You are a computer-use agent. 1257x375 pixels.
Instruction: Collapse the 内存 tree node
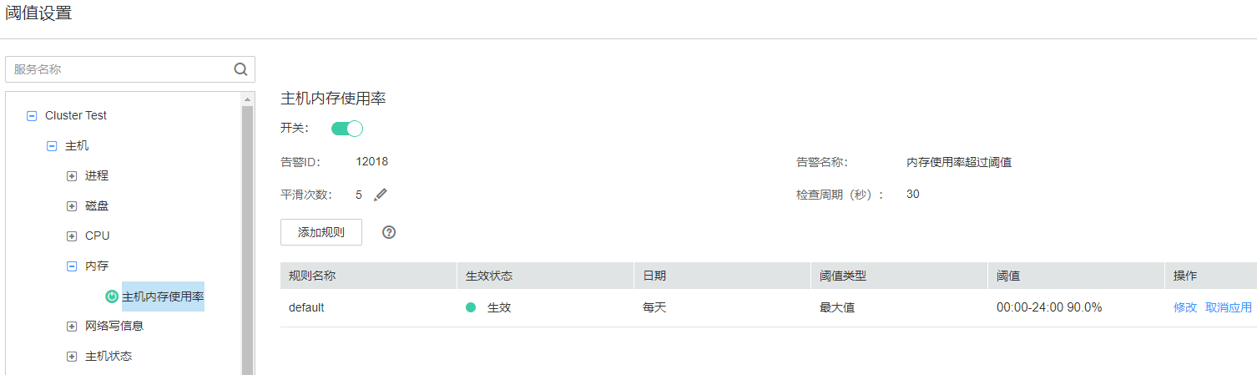72,266
